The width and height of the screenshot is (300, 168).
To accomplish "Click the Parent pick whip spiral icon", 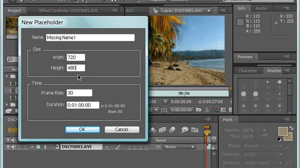I will coord(158,147).
